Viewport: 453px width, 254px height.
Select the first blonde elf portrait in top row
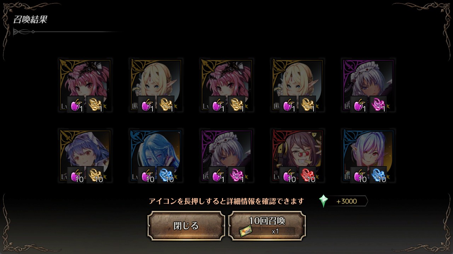(x=156, y=85)
